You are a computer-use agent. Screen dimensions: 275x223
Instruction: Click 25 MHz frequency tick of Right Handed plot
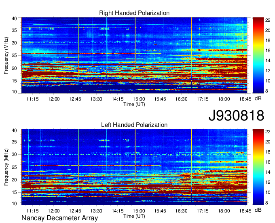pyautogui.click(x=15, y=55)
